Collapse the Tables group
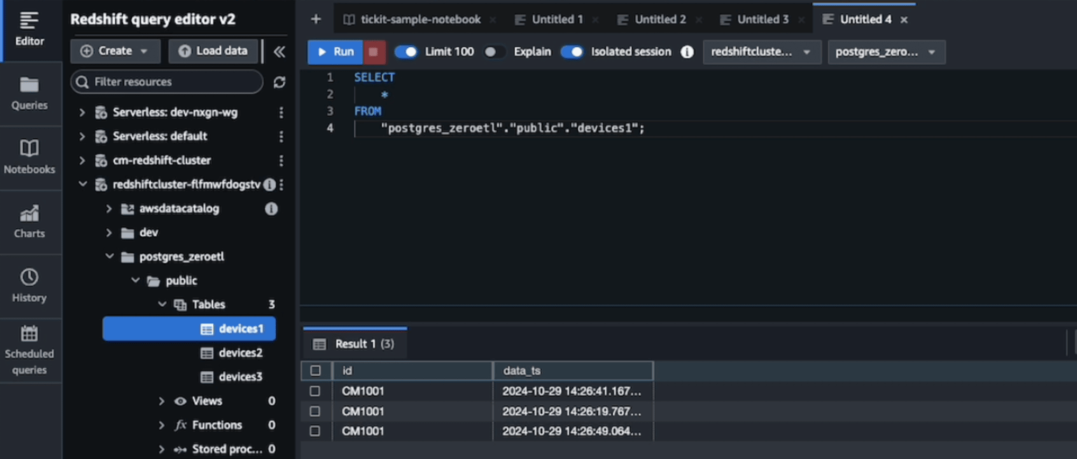 [162, 305]
